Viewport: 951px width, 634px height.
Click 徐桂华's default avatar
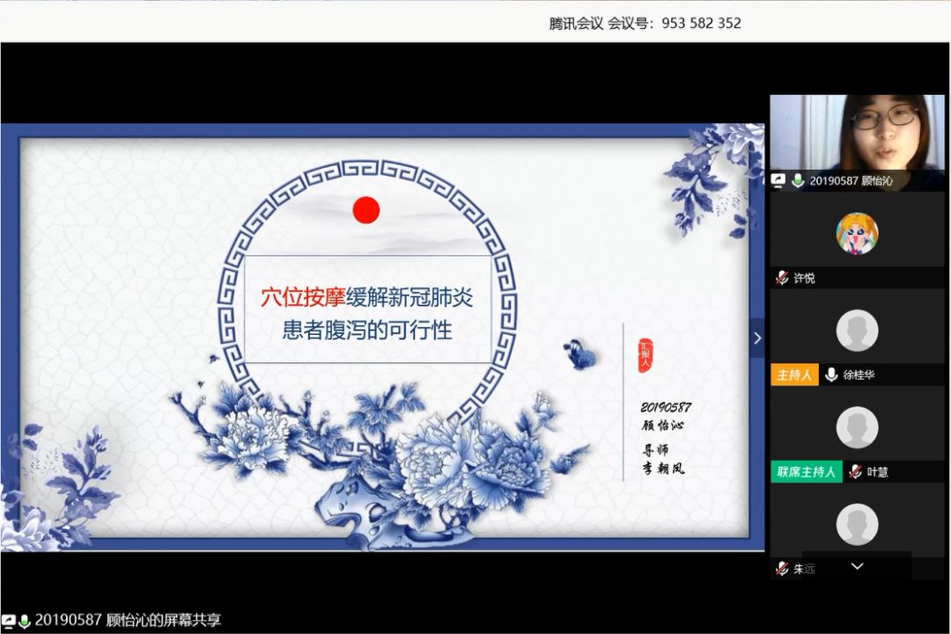point(857,331)
